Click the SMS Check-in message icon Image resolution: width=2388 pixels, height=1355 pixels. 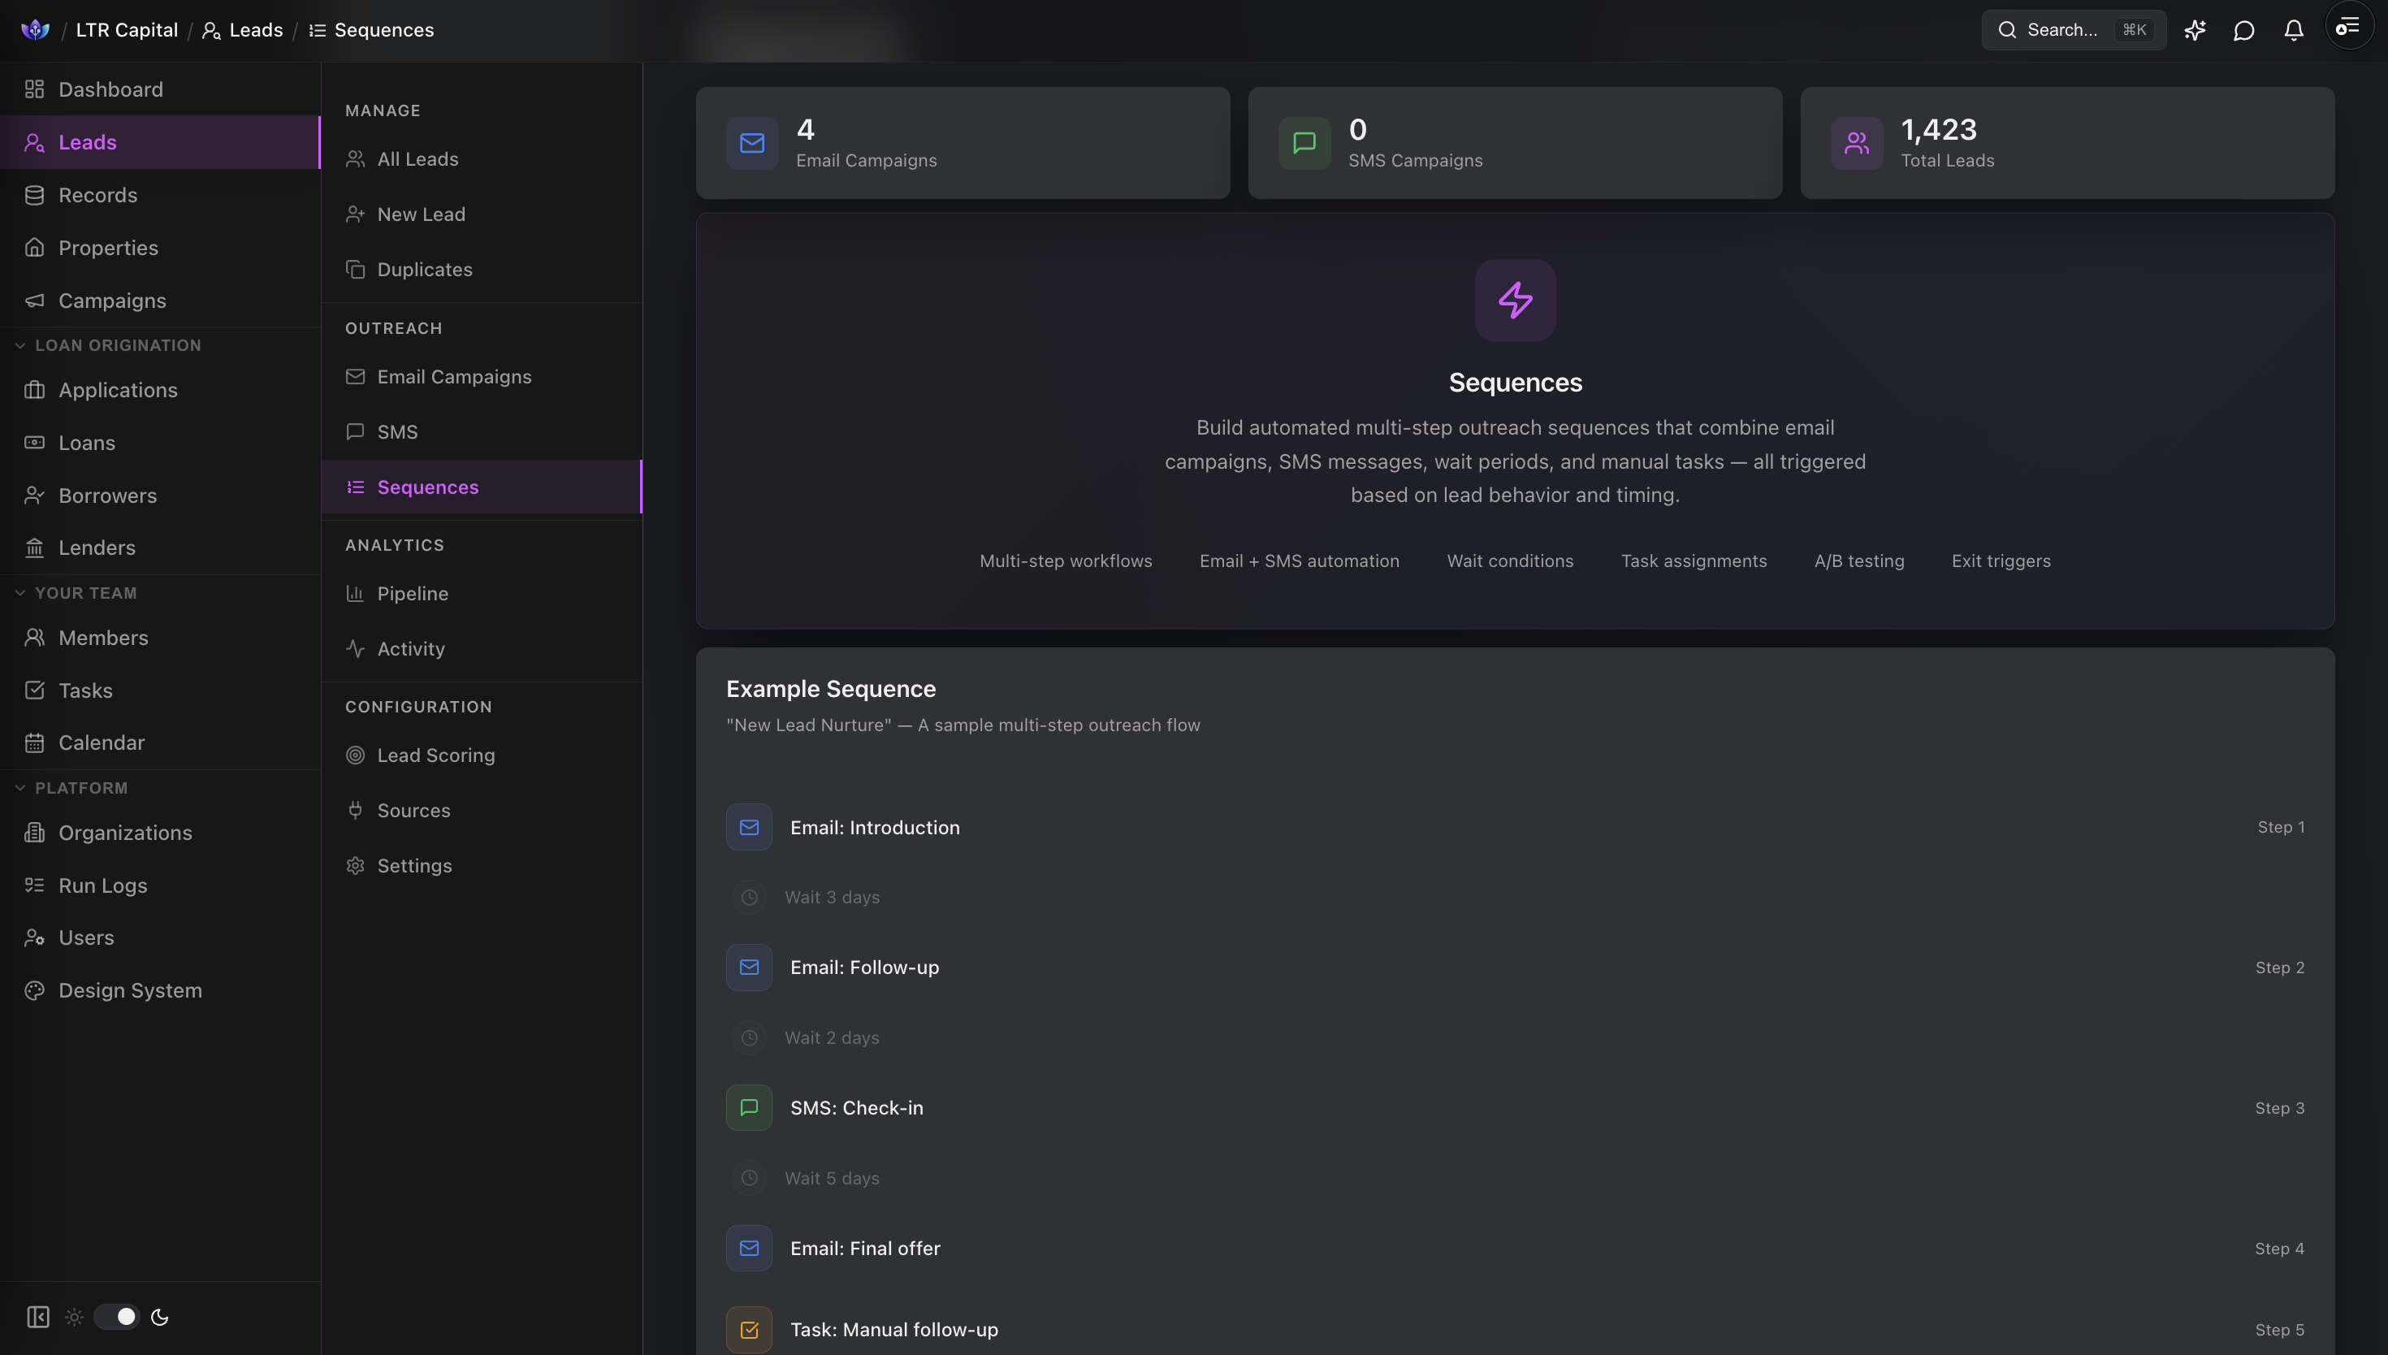coord(749,1107)
